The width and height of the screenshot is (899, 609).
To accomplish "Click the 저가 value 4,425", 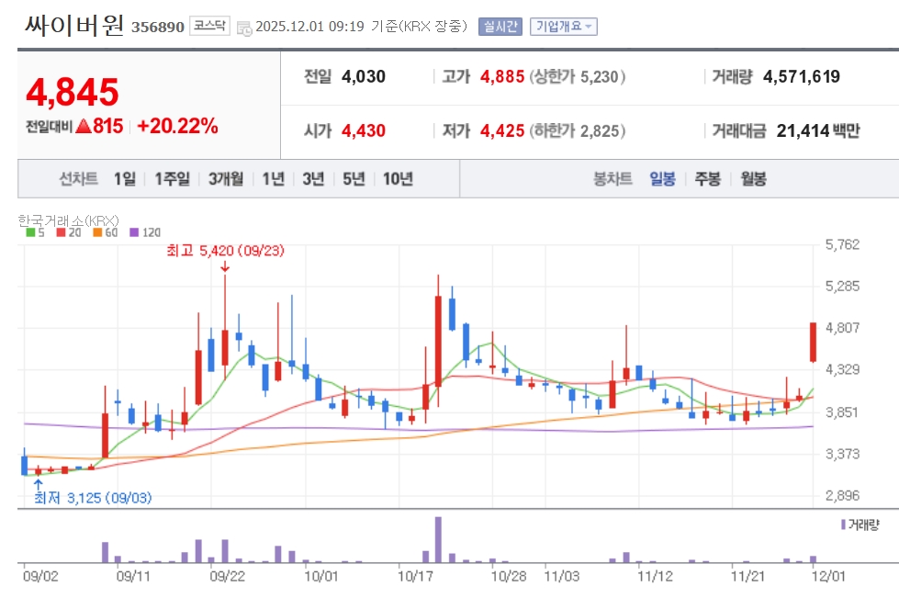I will point(502,130).
